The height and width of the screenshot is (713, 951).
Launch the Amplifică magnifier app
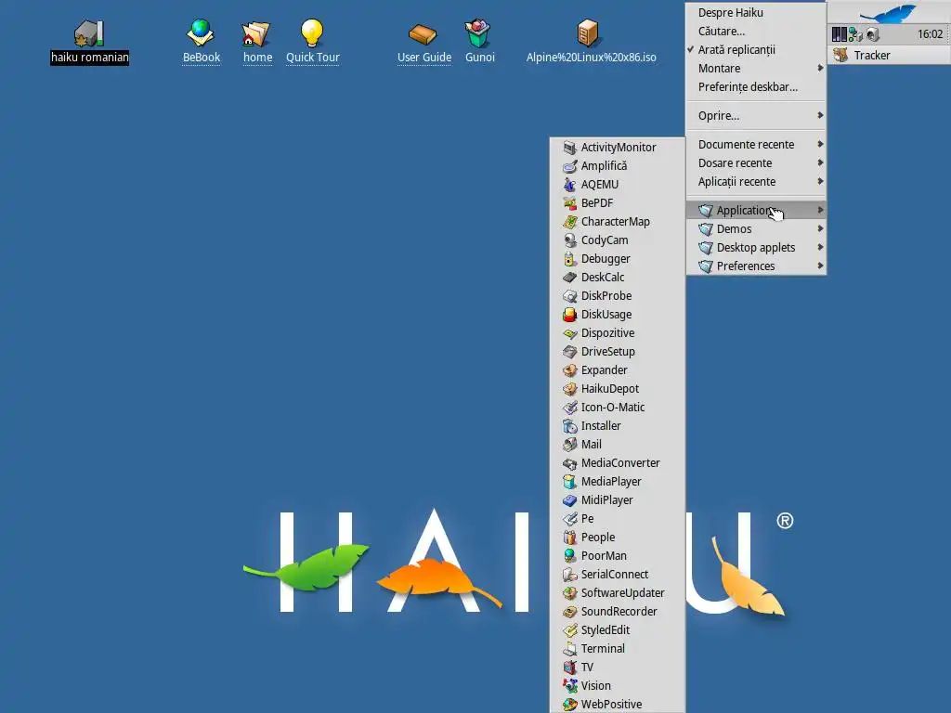tap(618, 165)
